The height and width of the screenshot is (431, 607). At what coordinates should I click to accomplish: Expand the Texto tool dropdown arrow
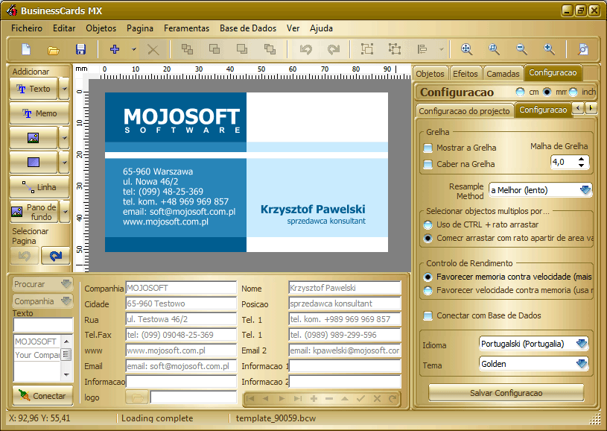pos(64,89)
